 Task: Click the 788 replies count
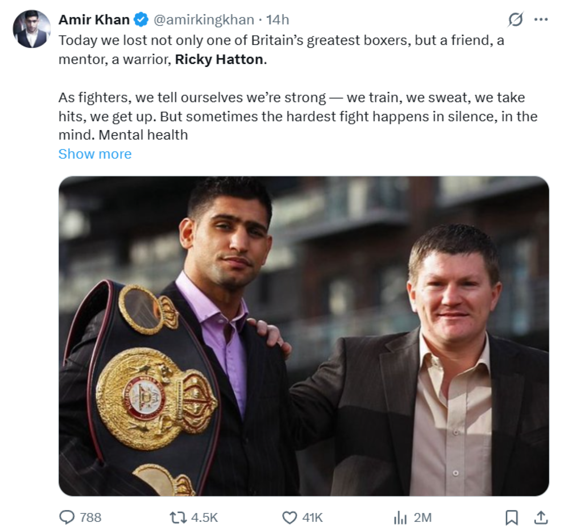(90, 518)
